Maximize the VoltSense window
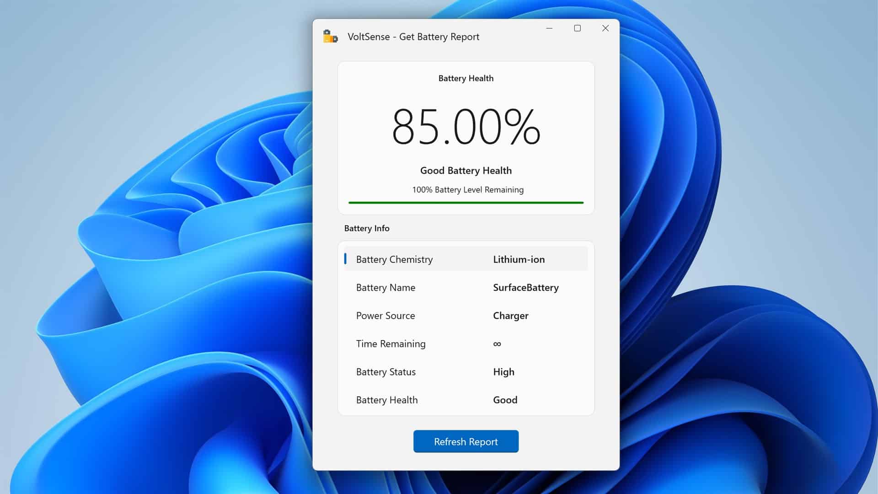Screen dimensions: 878x494 [x=577, y=28]
